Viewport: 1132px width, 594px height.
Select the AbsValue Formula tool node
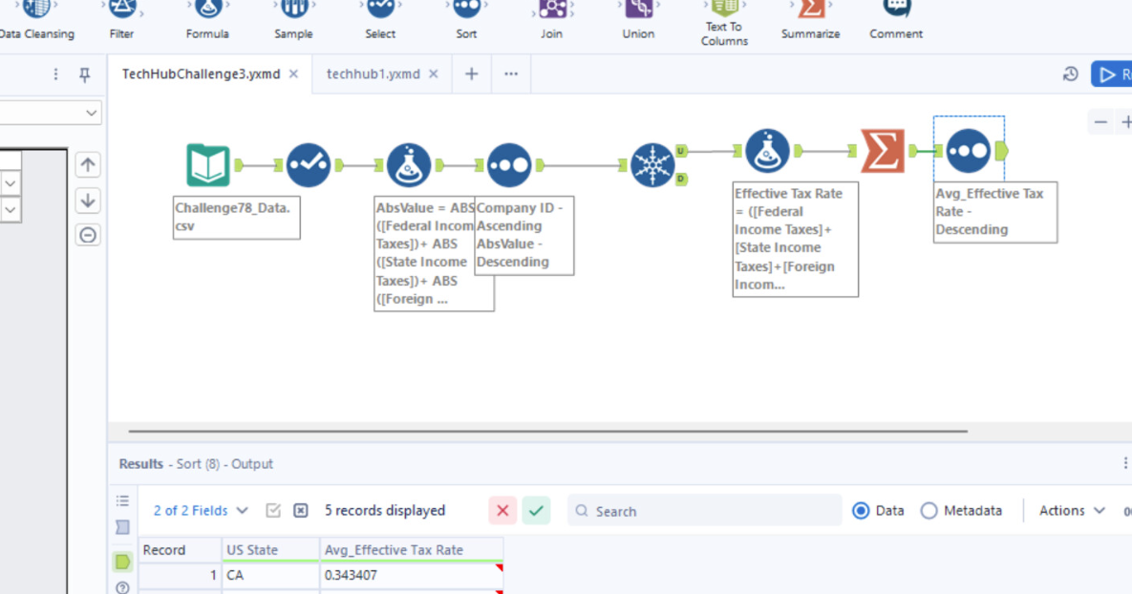click(x=409, y=165)
